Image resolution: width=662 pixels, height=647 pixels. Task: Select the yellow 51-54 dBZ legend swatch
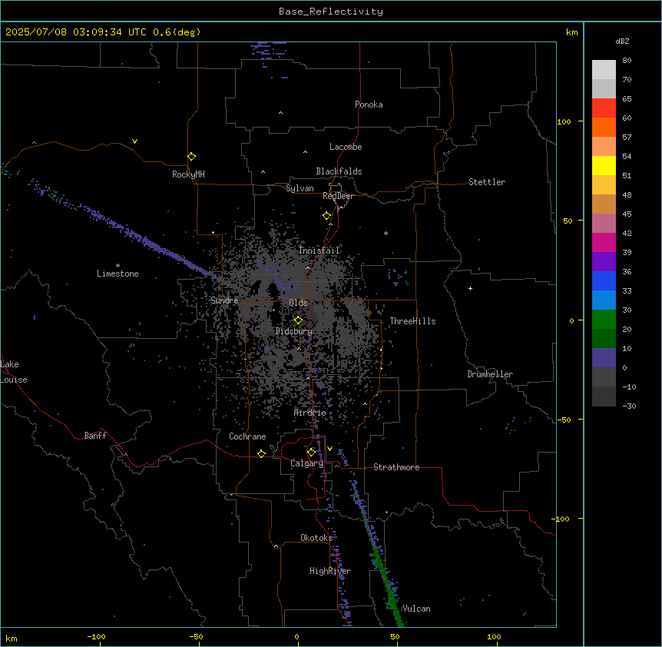[604, 166]
